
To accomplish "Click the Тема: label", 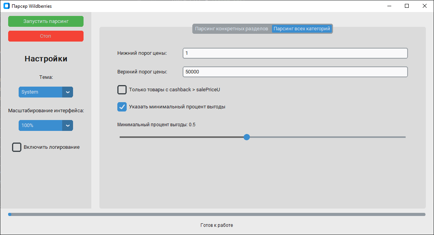I will click(x=46, y=77).
